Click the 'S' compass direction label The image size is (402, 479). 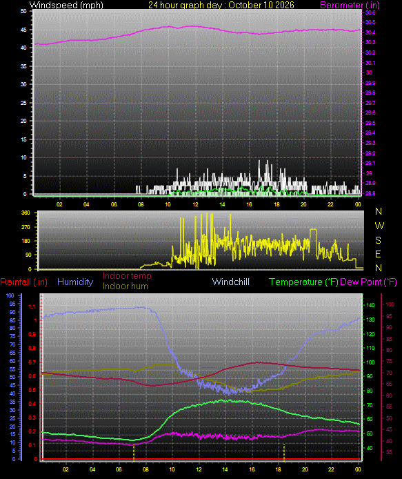point(378,240)
